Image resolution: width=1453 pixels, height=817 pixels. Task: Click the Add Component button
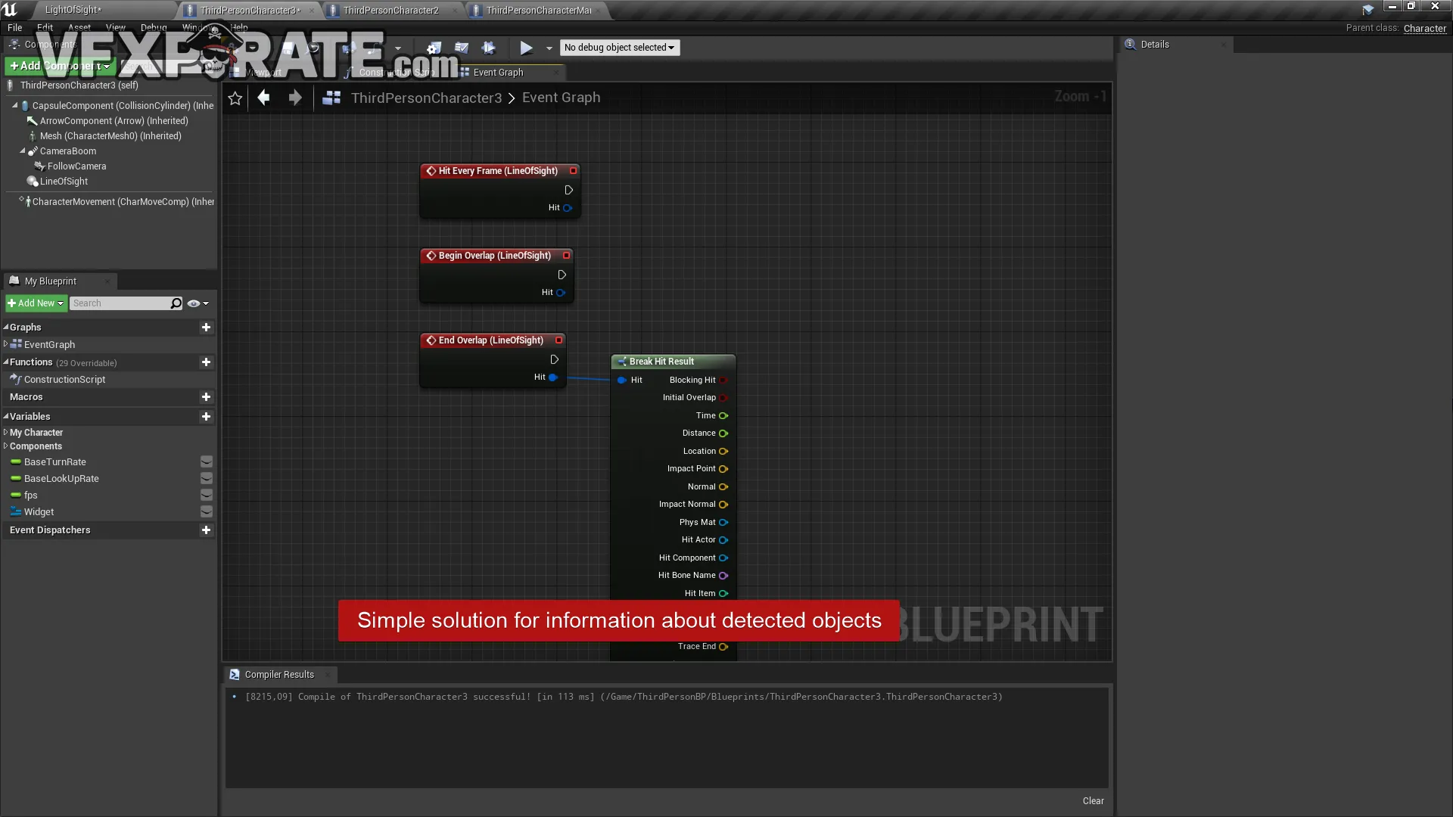(59, 67)
